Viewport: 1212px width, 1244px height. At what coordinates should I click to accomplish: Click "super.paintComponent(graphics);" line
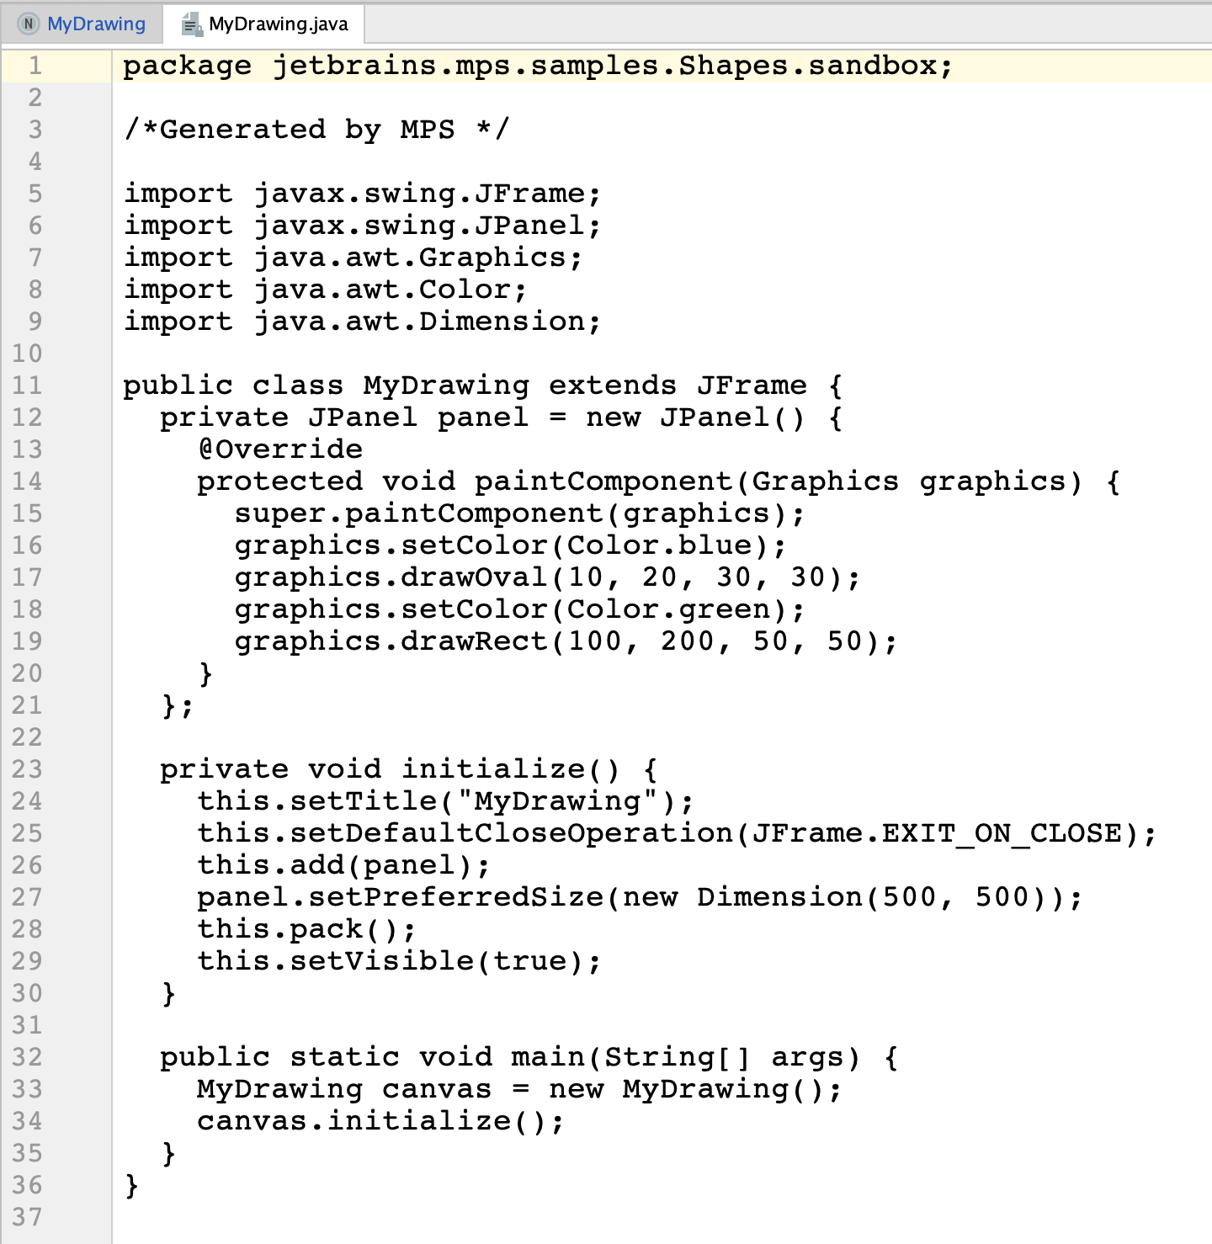(520, 513)
